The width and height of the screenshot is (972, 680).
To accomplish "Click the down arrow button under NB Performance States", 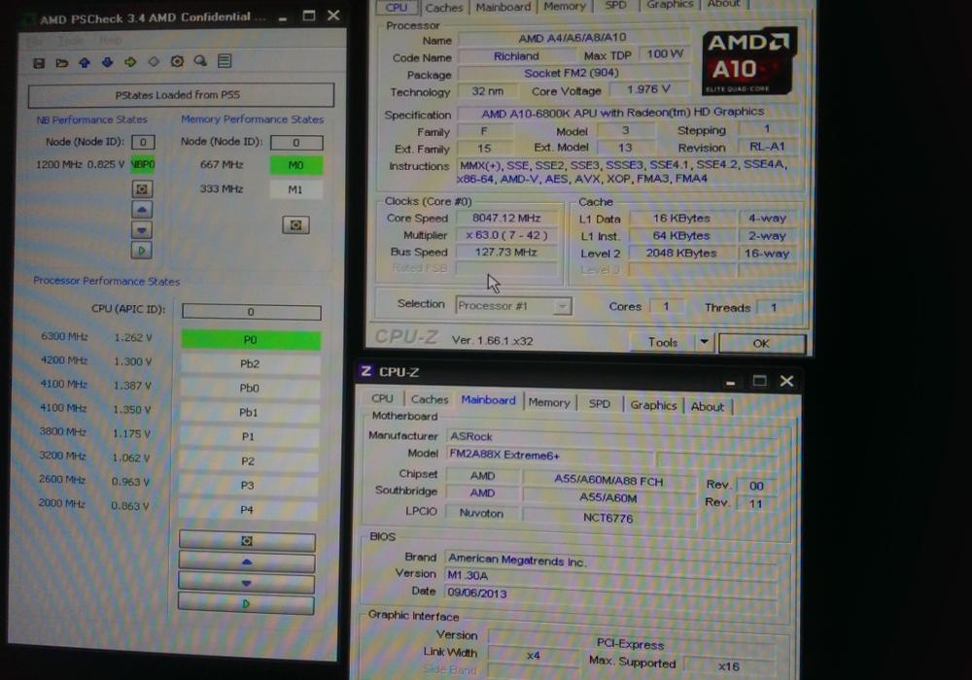I will pyautogui.click(x=142, y=230).
